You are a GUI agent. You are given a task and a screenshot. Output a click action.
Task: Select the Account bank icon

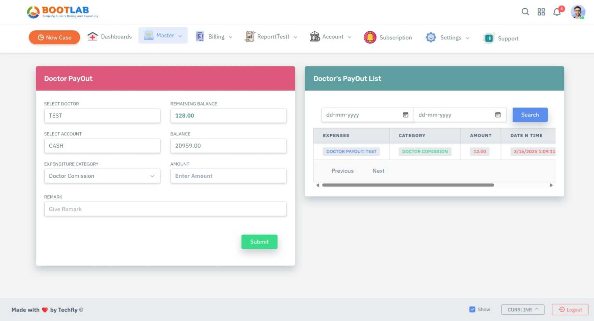click(x=315, y=36)
